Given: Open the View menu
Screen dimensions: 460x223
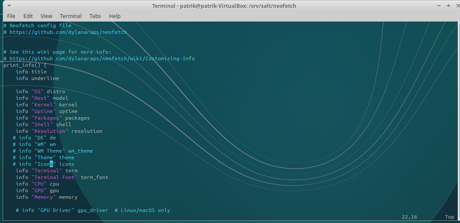Looking at the screenshot, I should (x=46, y=16).
